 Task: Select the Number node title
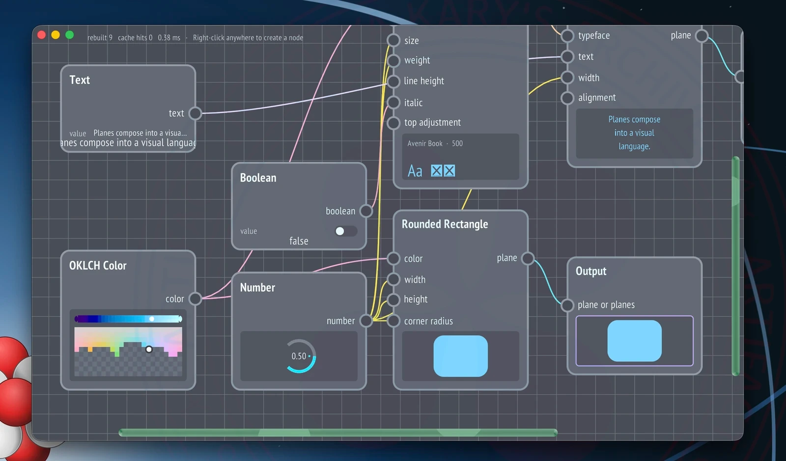pos(257,288)
